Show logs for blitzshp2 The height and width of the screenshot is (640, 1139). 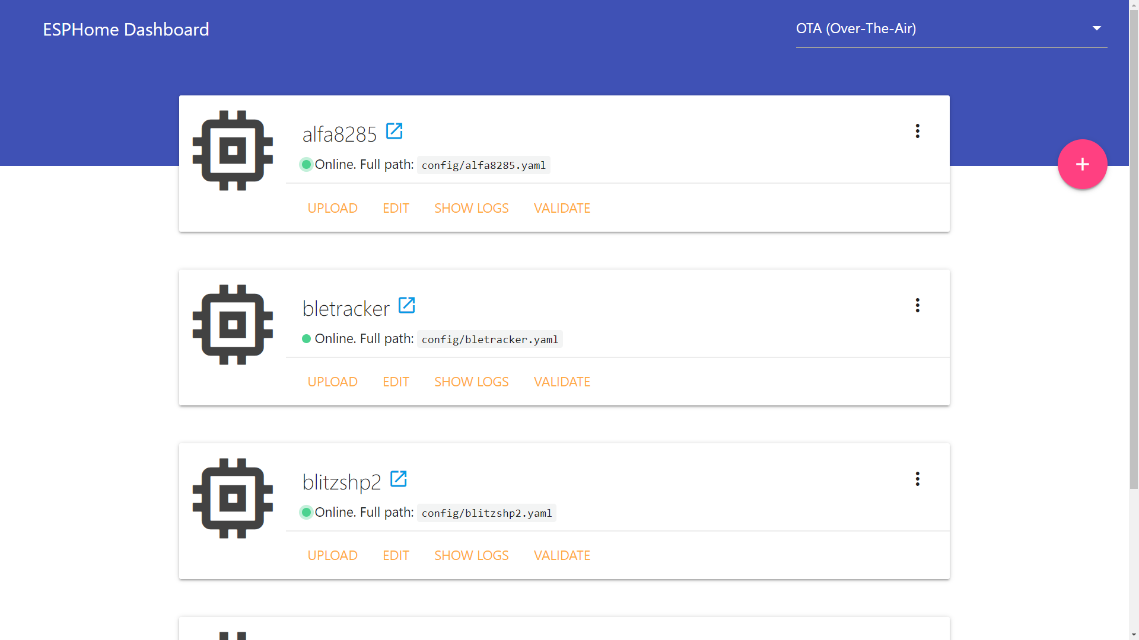pyautogui.click(x=472, y=555)
